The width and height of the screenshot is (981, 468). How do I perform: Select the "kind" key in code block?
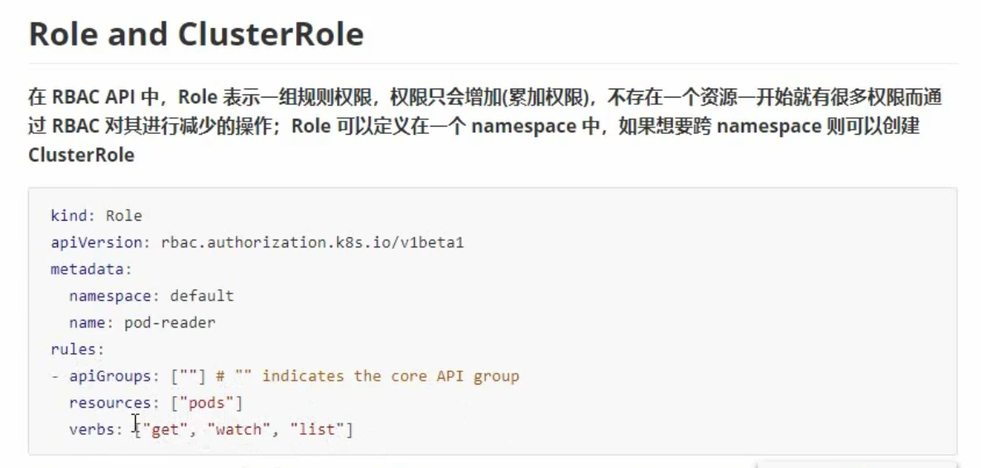[x=68, y=216]
